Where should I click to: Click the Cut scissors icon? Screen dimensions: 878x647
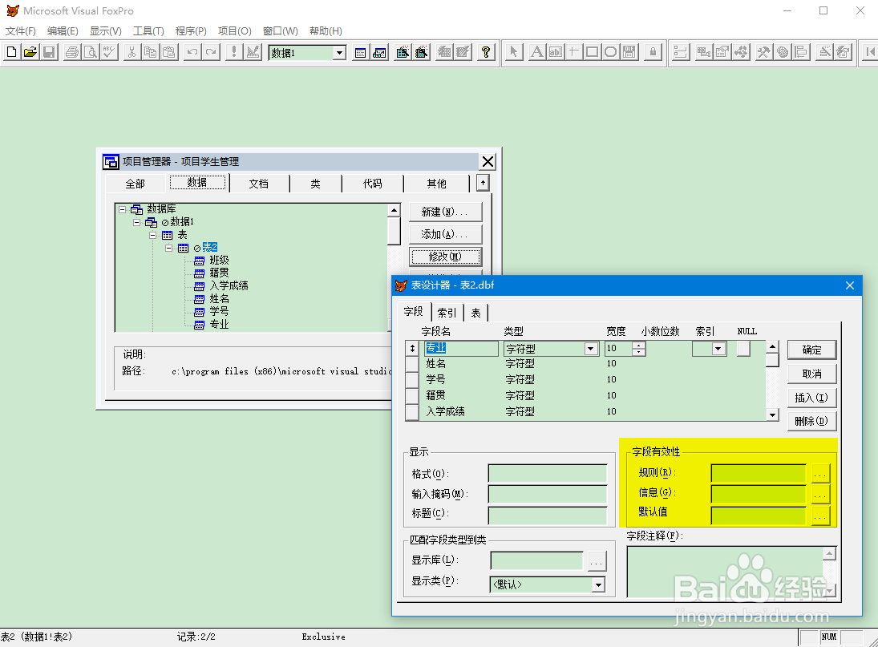click(x=131, y=53)
